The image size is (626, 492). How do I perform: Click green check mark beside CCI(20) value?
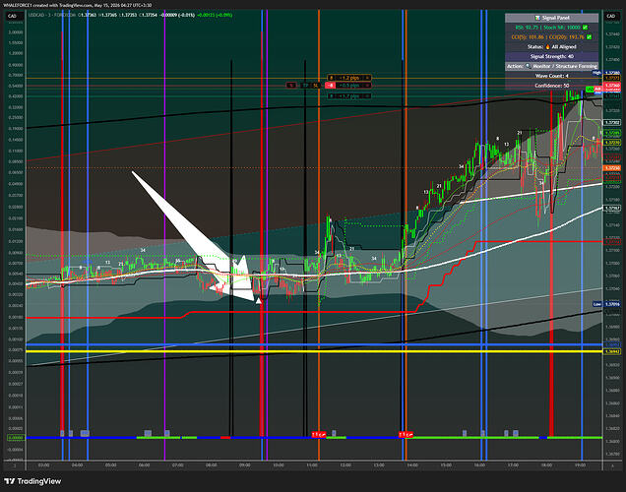coord(589,37)
